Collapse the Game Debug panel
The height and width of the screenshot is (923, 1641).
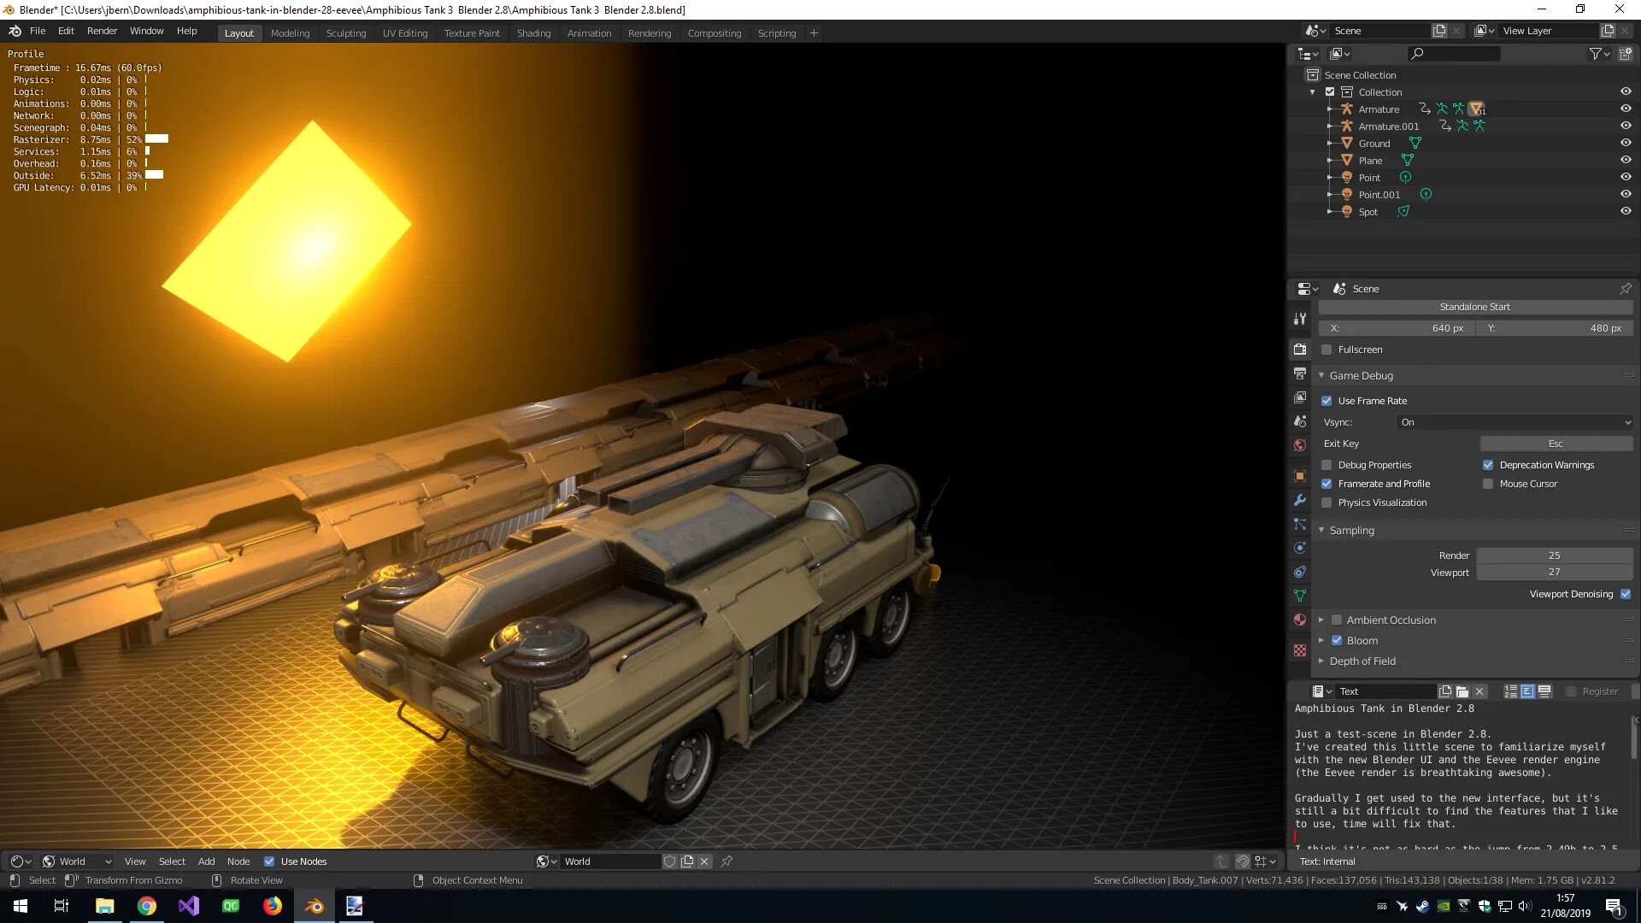point(1360,376)
